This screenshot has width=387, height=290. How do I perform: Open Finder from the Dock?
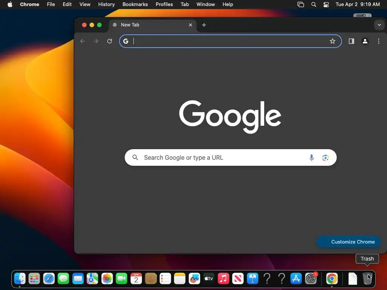click(x=20, y=279)
